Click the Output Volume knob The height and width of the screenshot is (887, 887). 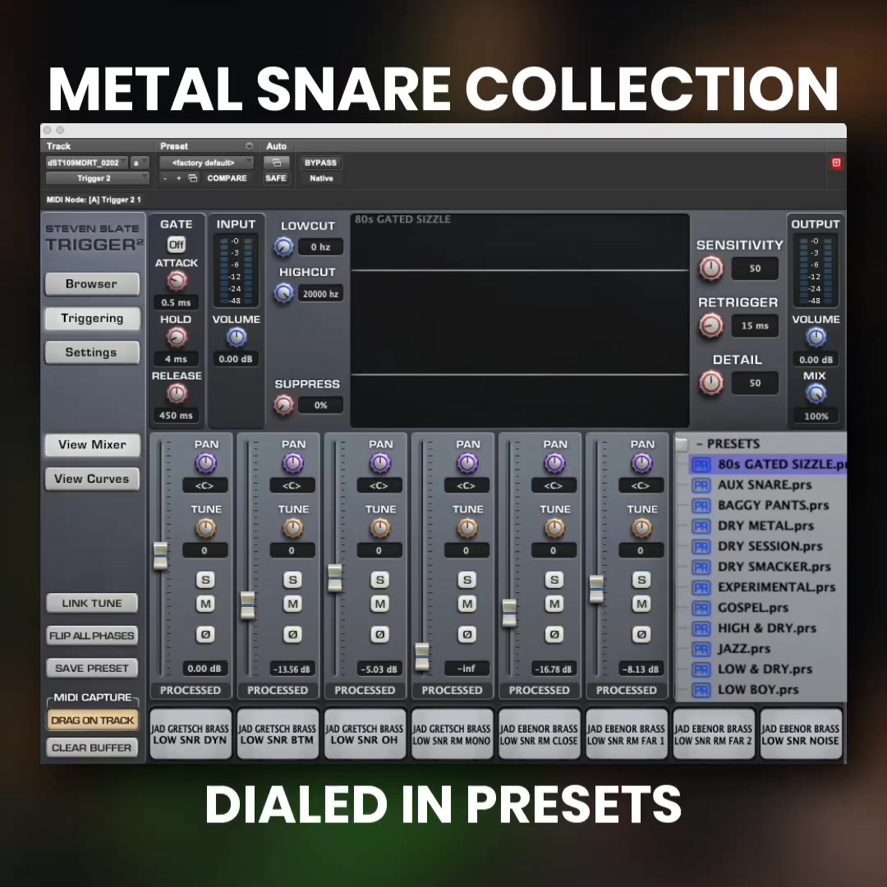tap(816, 338)
